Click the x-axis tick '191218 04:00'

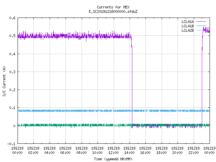50,151
